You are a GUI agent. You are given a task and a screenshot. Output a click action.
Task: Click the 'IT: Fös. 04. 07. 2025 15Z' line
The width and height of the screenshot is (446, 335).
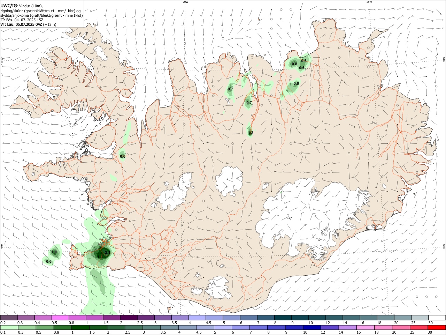pyautogui.click(x=22, y=20)
